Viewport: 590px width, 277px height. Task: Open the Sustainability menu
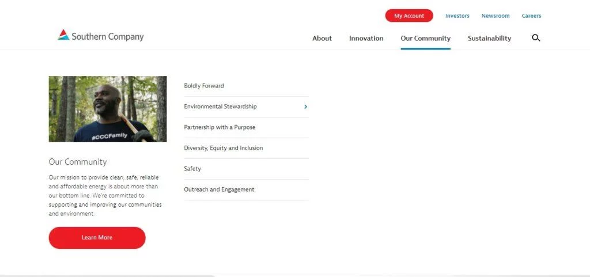coord(489,39)
